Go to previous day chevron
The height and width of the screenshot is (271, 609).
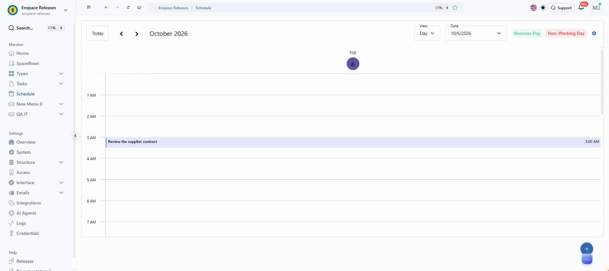click(121, 34)
